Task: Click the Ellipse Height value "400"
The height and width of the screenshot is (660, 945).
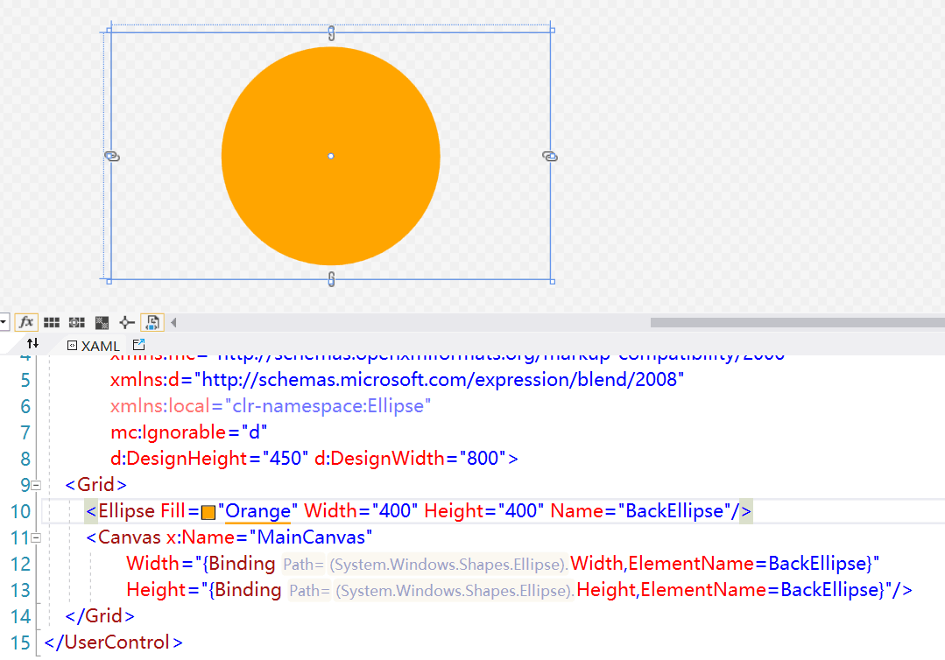Action: point(521,511)
